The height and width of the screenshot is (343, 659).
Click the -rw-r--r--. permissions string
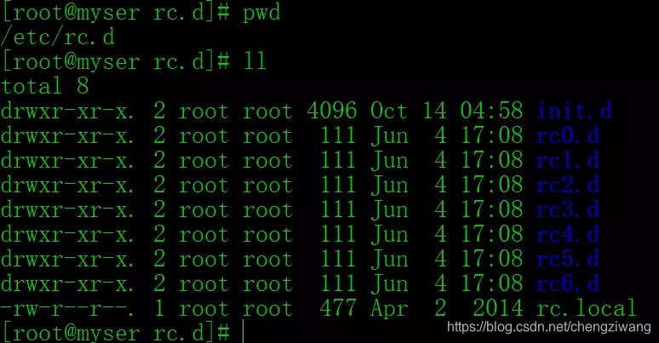click(67, 309)
